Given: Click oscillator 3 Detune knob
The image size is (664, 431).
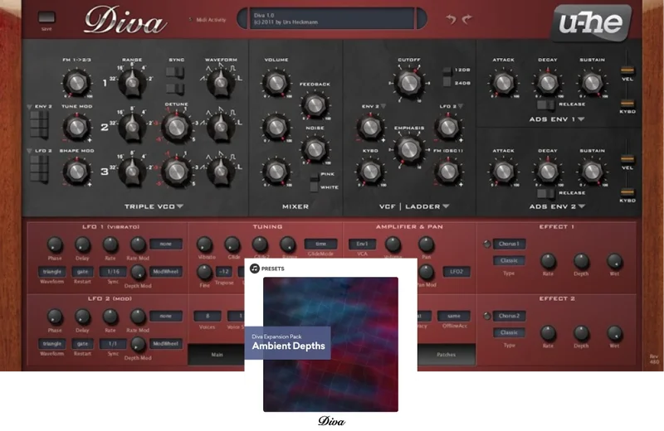Looking at the screenshot, I should pos(177,172).
